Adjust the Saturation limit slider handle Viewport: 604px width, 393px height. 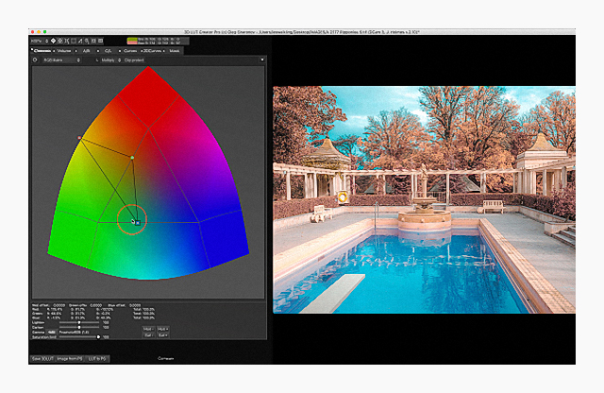tap(98, 336)
